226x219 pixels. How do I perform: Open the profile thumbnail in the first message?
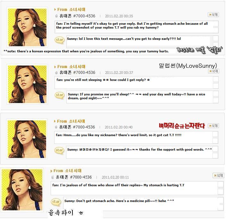(x=27, y=27)
